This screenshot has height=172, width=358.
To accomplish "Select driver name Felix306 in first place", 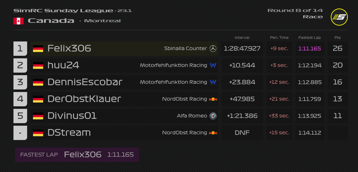I will (69, 48).
